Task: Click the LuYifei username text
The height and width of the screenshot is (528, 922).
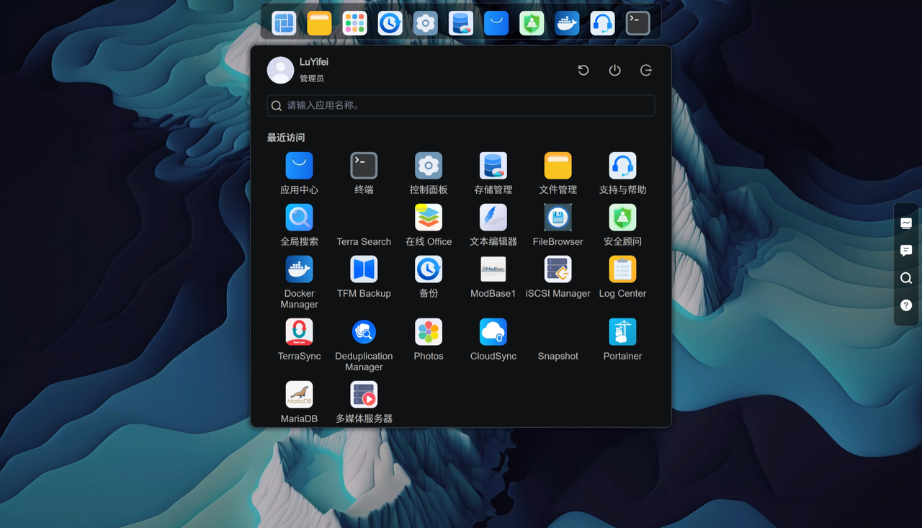Action: tap(314, 62)
